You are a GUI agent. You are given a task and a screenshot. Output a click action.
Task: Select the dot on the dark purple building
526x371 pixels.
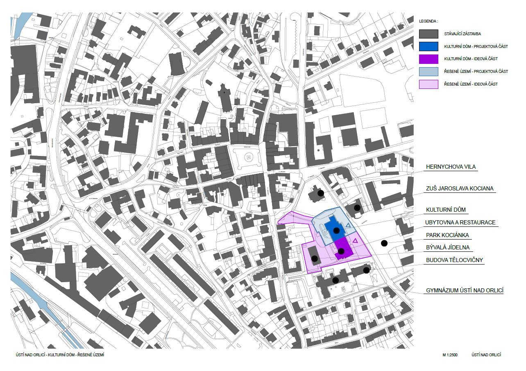tap(341, 251)
